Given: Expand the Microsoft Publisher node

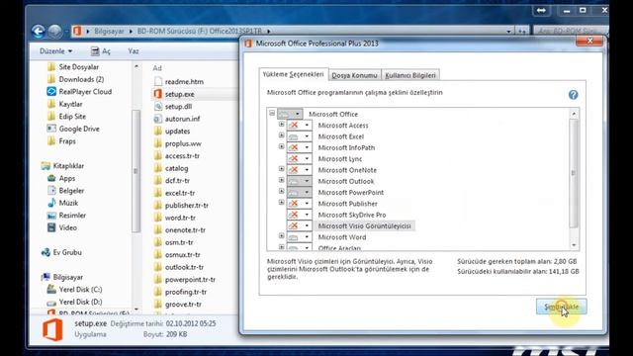Looking at the screenshot, I should tap(281, 203).
